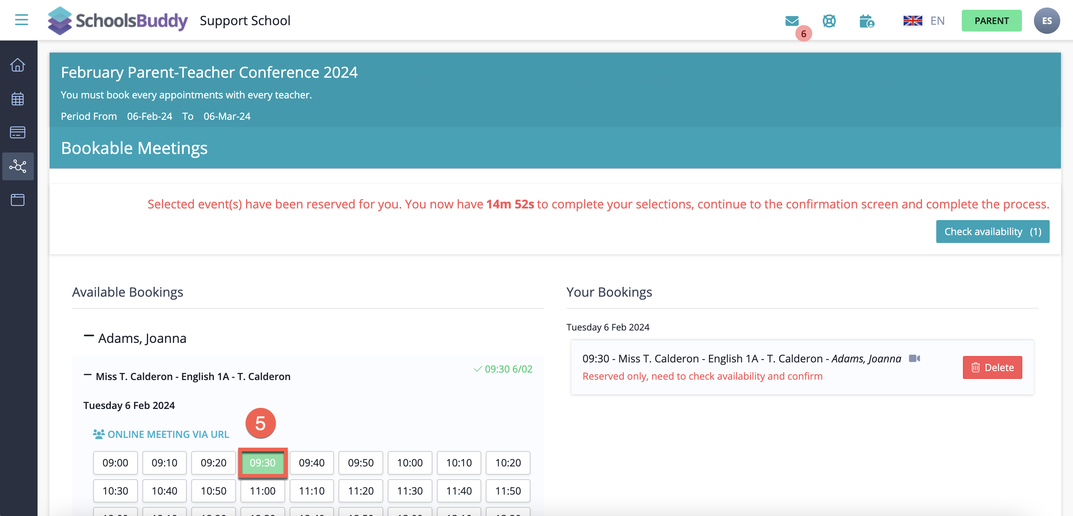Viewport: 1073px width, 516px height.
Task: Select the 11:50 time slot
Action: tap(508, 490)
